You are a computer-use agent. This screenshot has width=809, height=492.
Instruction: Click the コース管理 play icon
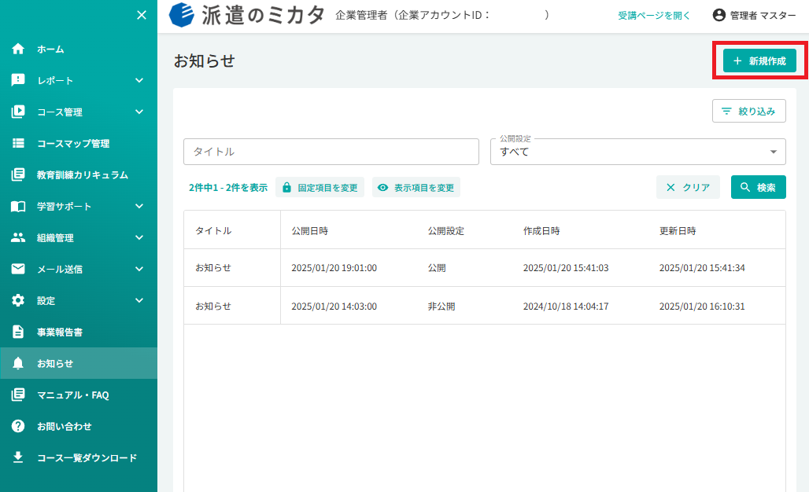coord(18,112)
